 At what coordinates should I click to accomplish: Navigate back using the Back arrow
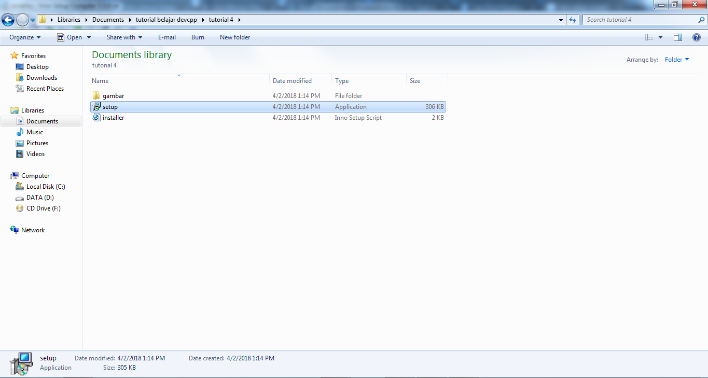(x=8, y=19)
